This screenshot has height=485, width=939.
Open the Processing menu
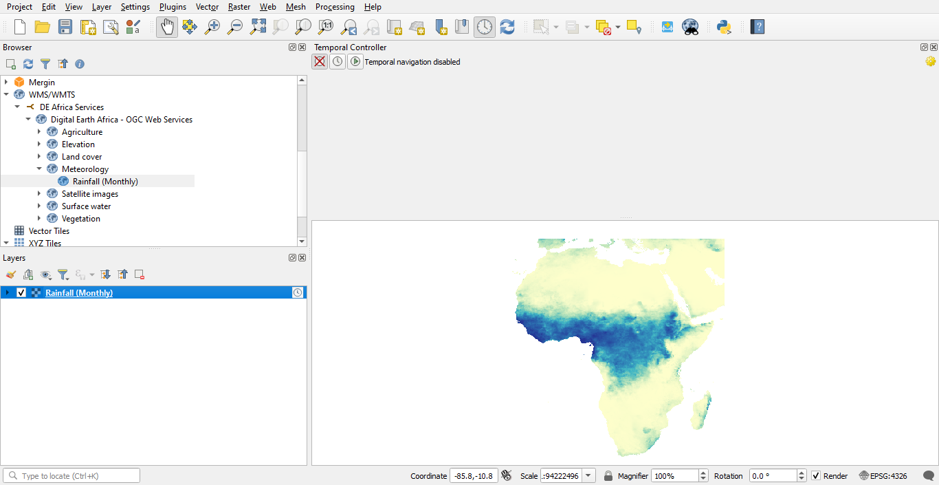coord(335,7)
